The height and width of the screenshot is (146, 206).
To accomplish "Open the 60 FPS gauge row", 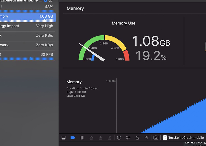I will 27,56.
